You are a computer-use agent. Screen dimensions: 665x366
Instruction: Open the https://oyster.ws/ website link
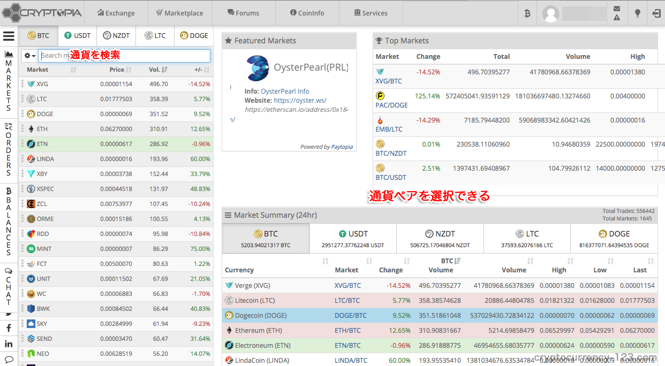(300, 100)
